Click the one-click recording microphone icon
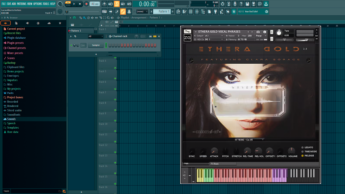 click(235, 4)
